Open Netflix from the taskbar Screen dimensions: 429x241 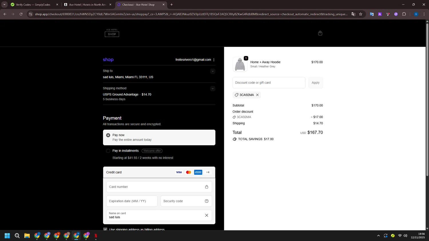tap(96, 236)
